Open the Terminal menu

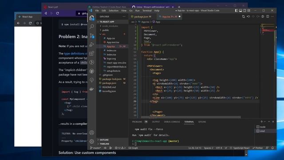pos(147,11)
